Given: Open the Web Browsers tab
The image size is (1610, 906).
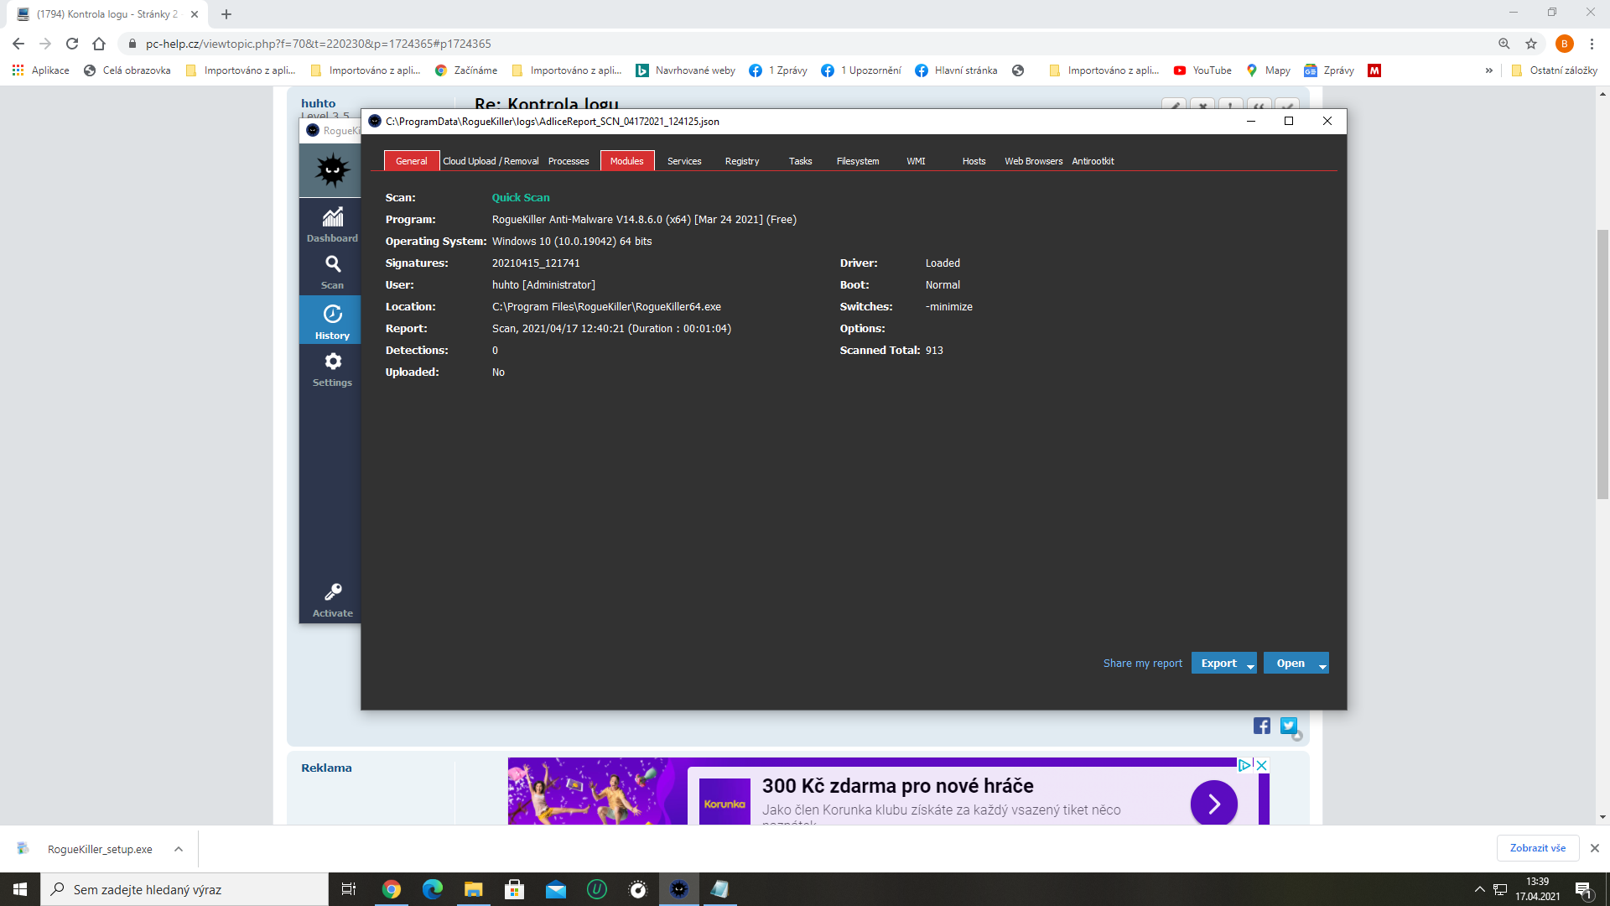Looking at the screenshot, I should 1033,161.
